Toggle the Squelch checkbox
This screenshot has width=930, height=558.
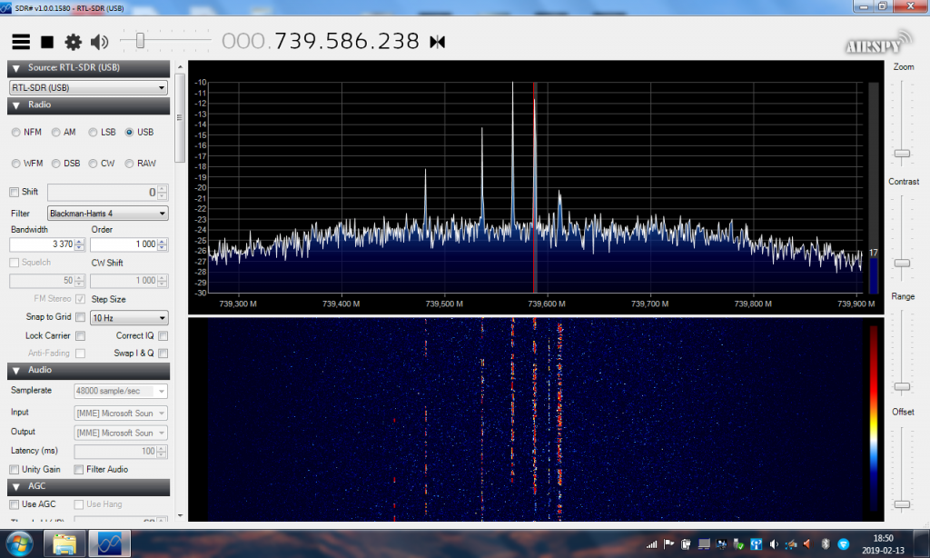click(x=15, y=263)
